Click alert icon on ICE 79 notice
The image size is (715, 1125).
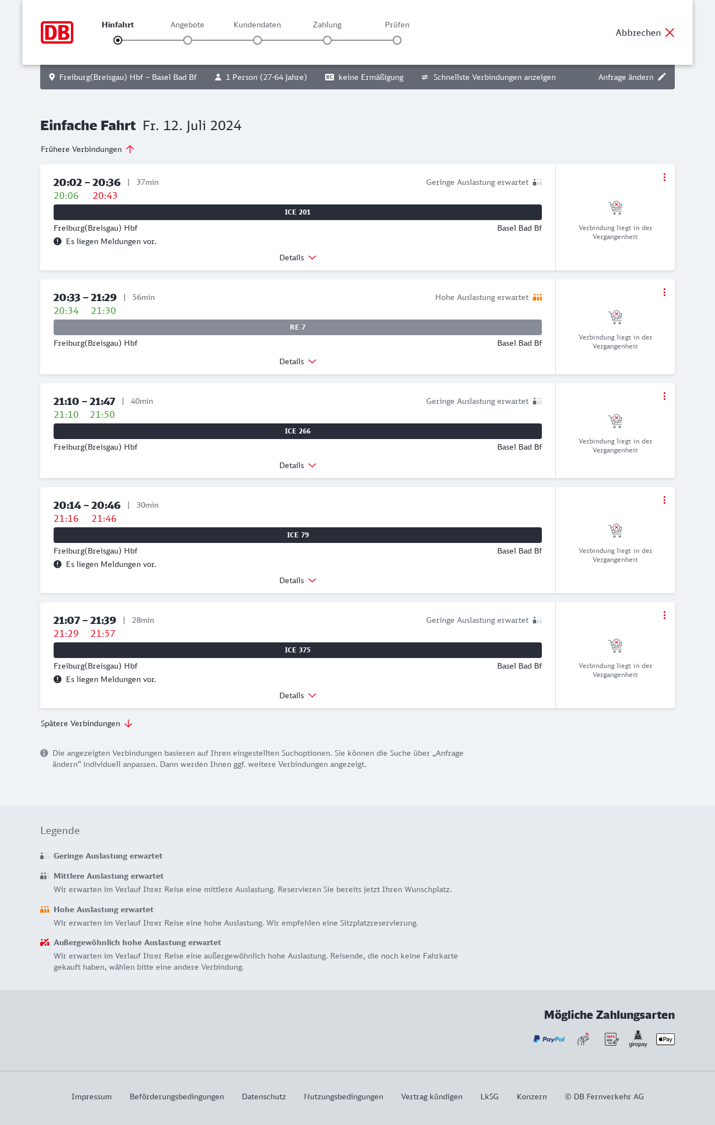(58, 564)
